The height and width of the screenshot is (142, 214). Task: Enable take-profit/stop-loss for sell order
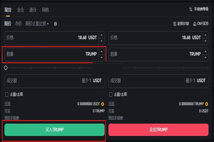tap(111, 94)
